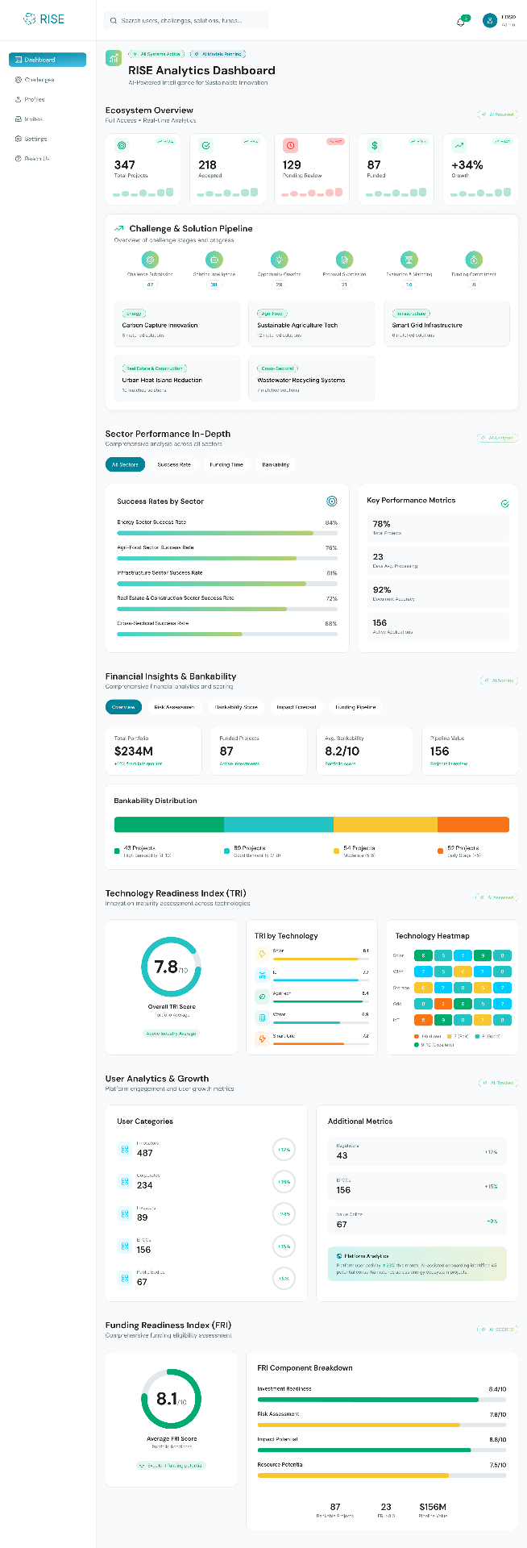Screen dimensions: 527x1548
Task: Click the yellow segment of Bankability Distribution bar
Action: (385, 825)
